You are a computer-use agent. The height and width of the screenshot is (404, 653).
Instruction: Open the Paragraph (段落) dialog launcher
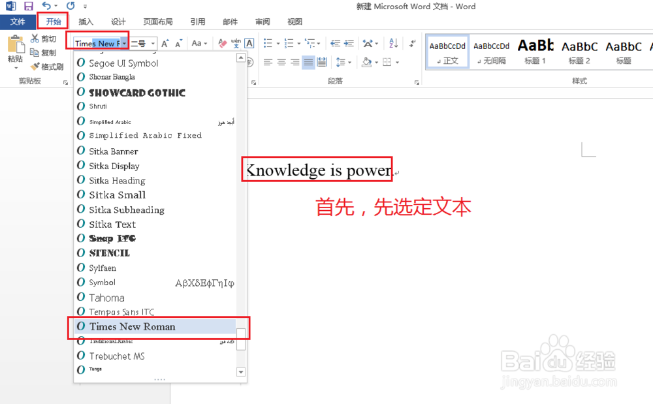click(417, 83)
